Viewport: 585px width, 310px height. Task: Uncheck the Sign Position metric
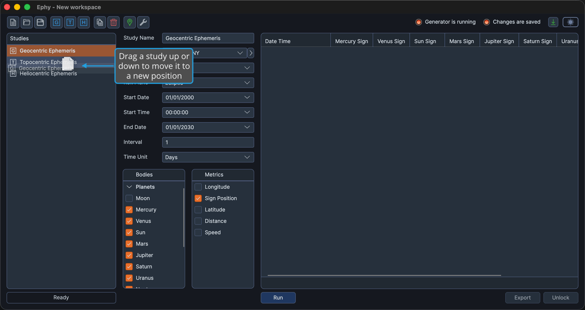coord(198,198)
